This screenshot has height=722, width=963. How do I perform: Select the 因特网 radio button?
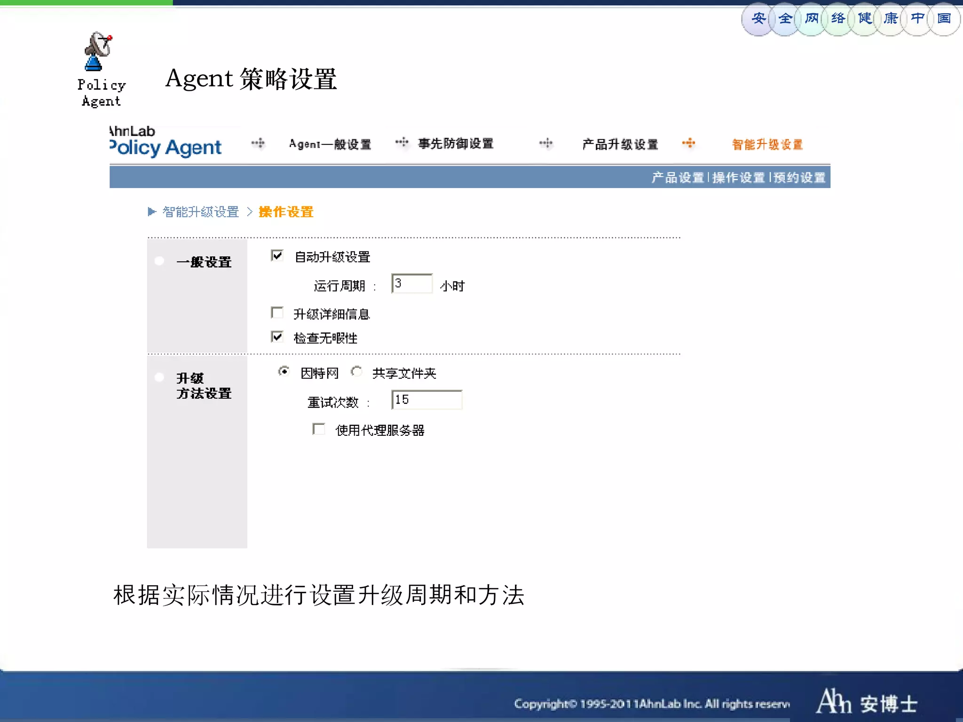pos(284,372)
